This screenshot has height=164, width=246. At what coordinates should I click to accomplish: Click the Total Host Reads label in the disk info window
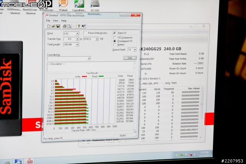pyautogui.click(x=178, y=54)
